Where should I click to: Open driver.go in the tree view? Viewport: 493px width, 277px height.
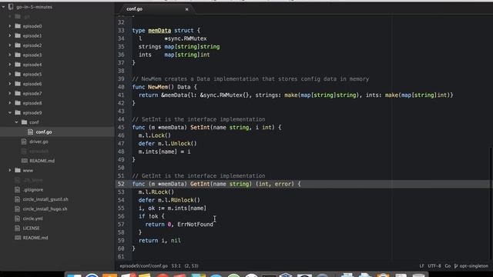point(39,142)
